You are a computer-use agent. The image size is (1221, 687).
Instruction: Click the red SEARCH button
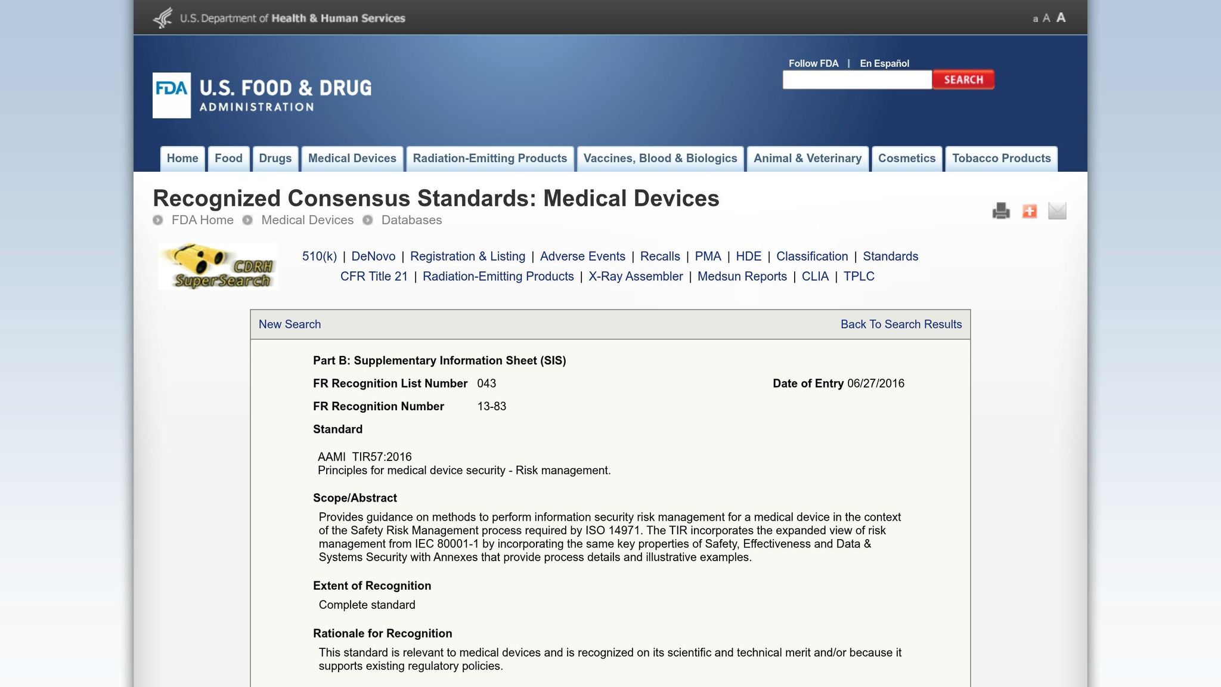pyautogui.click(x=963, y=79)
